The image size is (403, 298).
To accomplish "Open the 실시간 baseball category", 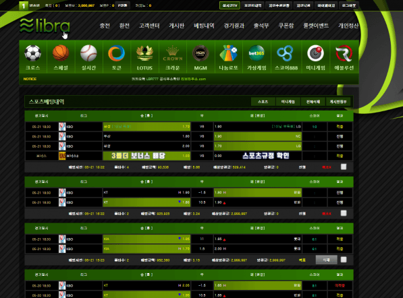I will tap(88, 57).
